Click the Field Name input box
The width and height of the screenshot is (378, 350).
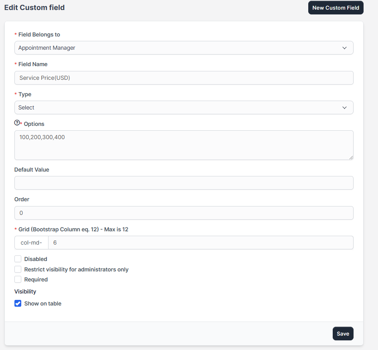pyautogui.click(x=184, y=78)
